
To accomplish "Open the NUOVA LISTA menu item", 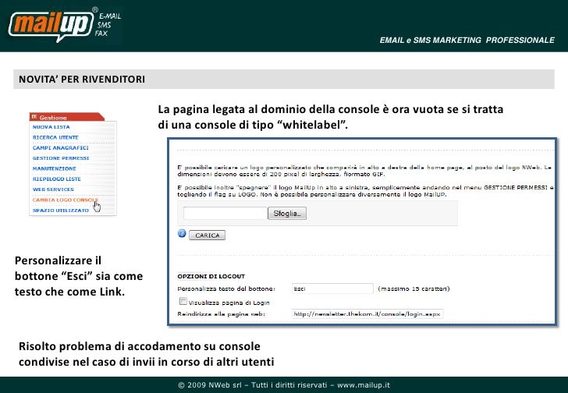I will click(x=51, y=127).
